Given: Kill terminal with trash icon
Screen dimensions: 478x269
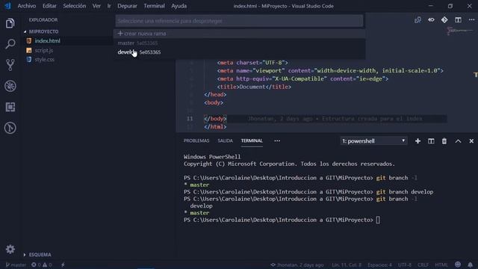Looking at the screenshot, I should pyautogui.click(x=444, y=141).
